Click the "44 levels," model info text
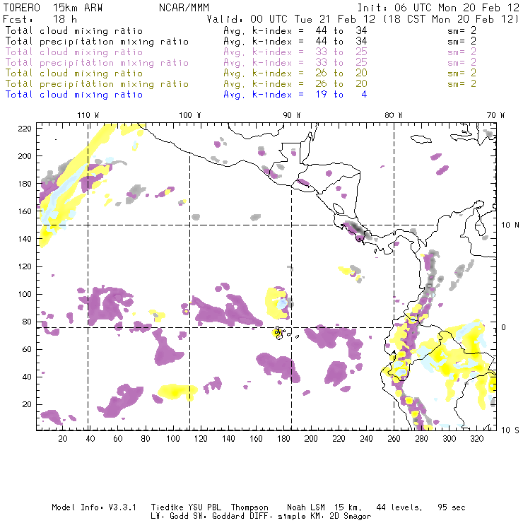Image resolution: width=523 pixels, height=523 pixels. [x=399, y=507]
